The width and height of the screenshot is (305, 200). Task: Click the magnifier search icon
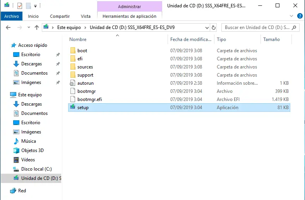pyautogui.click(x=294, y=27)
